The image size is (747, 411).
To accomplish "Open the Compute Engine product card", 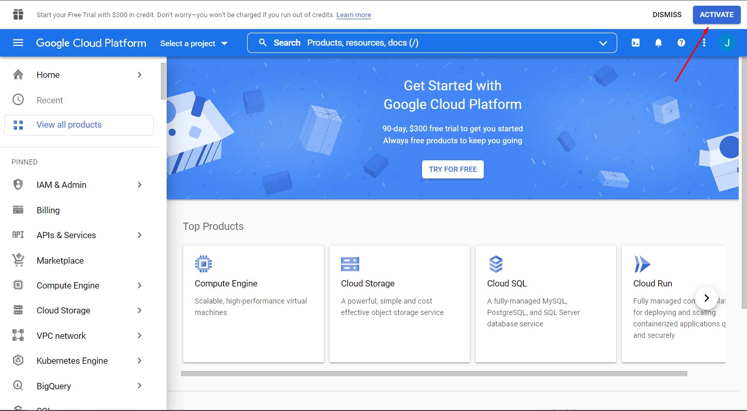I will pyautogui.click(x=253, y=304).
